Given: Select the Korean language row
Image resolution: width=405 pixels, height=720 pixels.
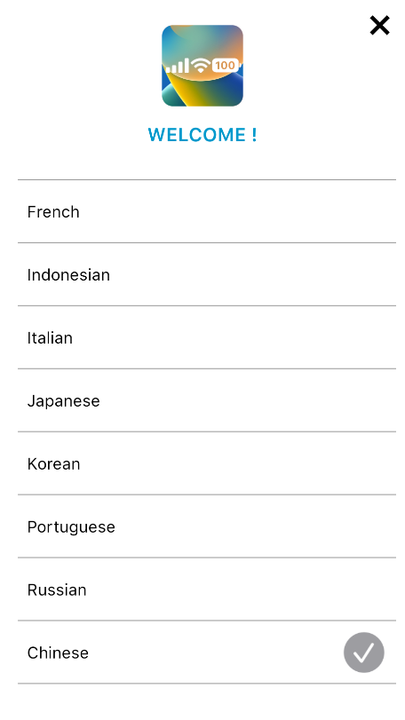Looking at the screenshot, I should point(207,463).
